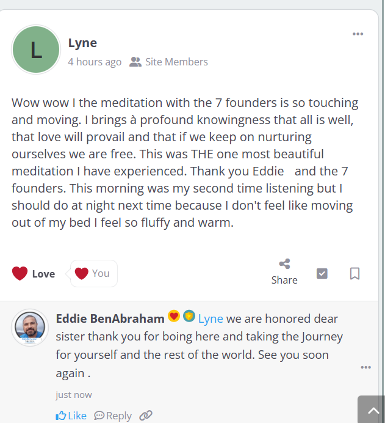Open the comment's three-dot options menu
The height and width of the screenshot is (423, 385).
pos(365,367)
